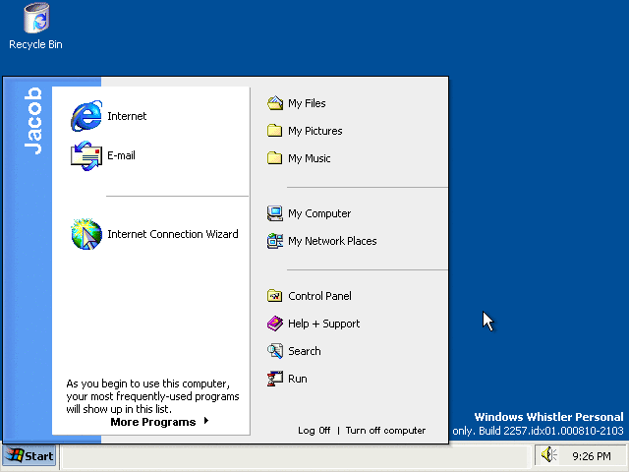Image resolution: width=629 pixels, height=472 pixels.
Task: Click the Start button text
Action: 39,456
